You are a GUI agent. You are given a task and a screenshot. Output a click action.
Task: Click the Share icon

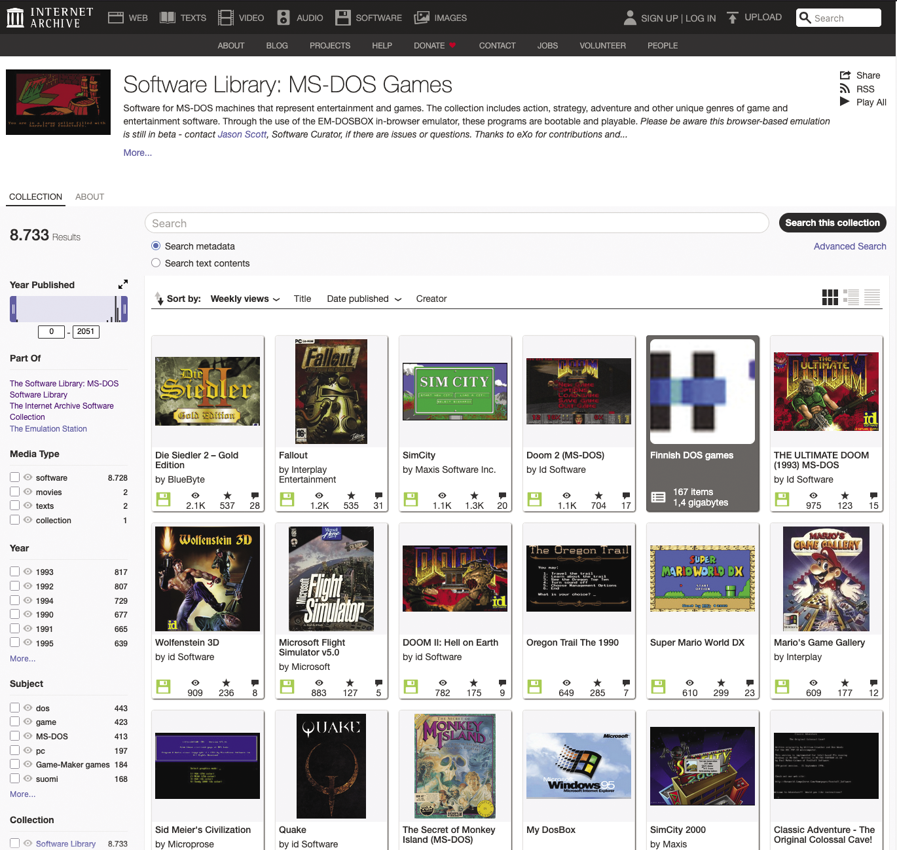click(845, 75)
